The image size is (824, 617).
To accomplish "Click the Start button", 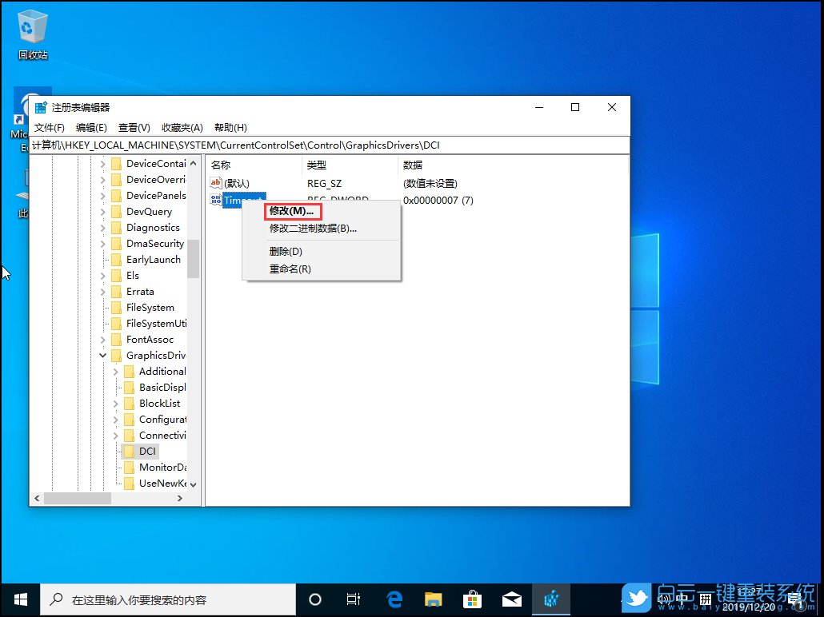I will (19, 599).
